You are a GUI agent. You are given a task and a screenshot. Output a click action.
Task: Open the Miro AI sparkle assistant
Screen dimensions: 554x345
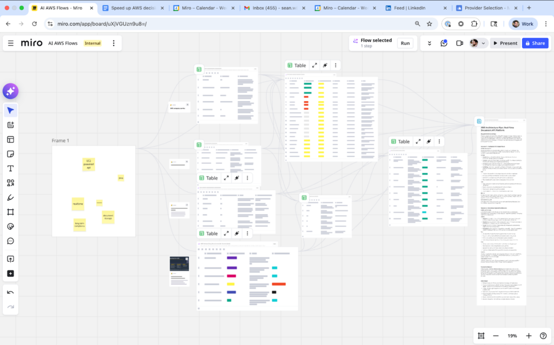click(x=10, y=91)
